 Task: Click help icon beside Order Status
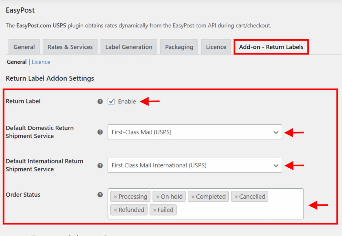pyautogui.click(x=100, y=195)
